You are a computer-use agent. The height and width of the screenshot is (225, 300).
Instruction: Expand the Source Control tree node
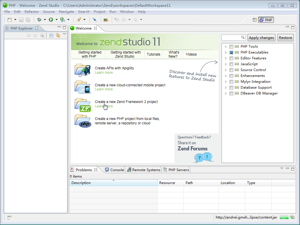coord(226,70)
